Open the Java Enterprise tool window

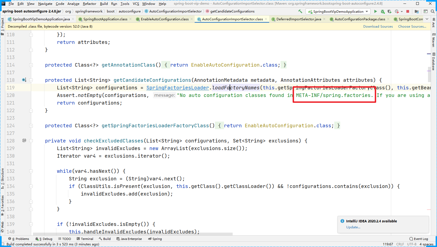pos(129,239)
